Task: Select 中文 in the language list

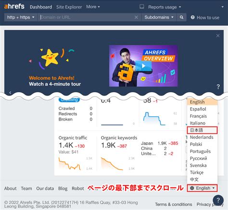Action: (202, 180)
